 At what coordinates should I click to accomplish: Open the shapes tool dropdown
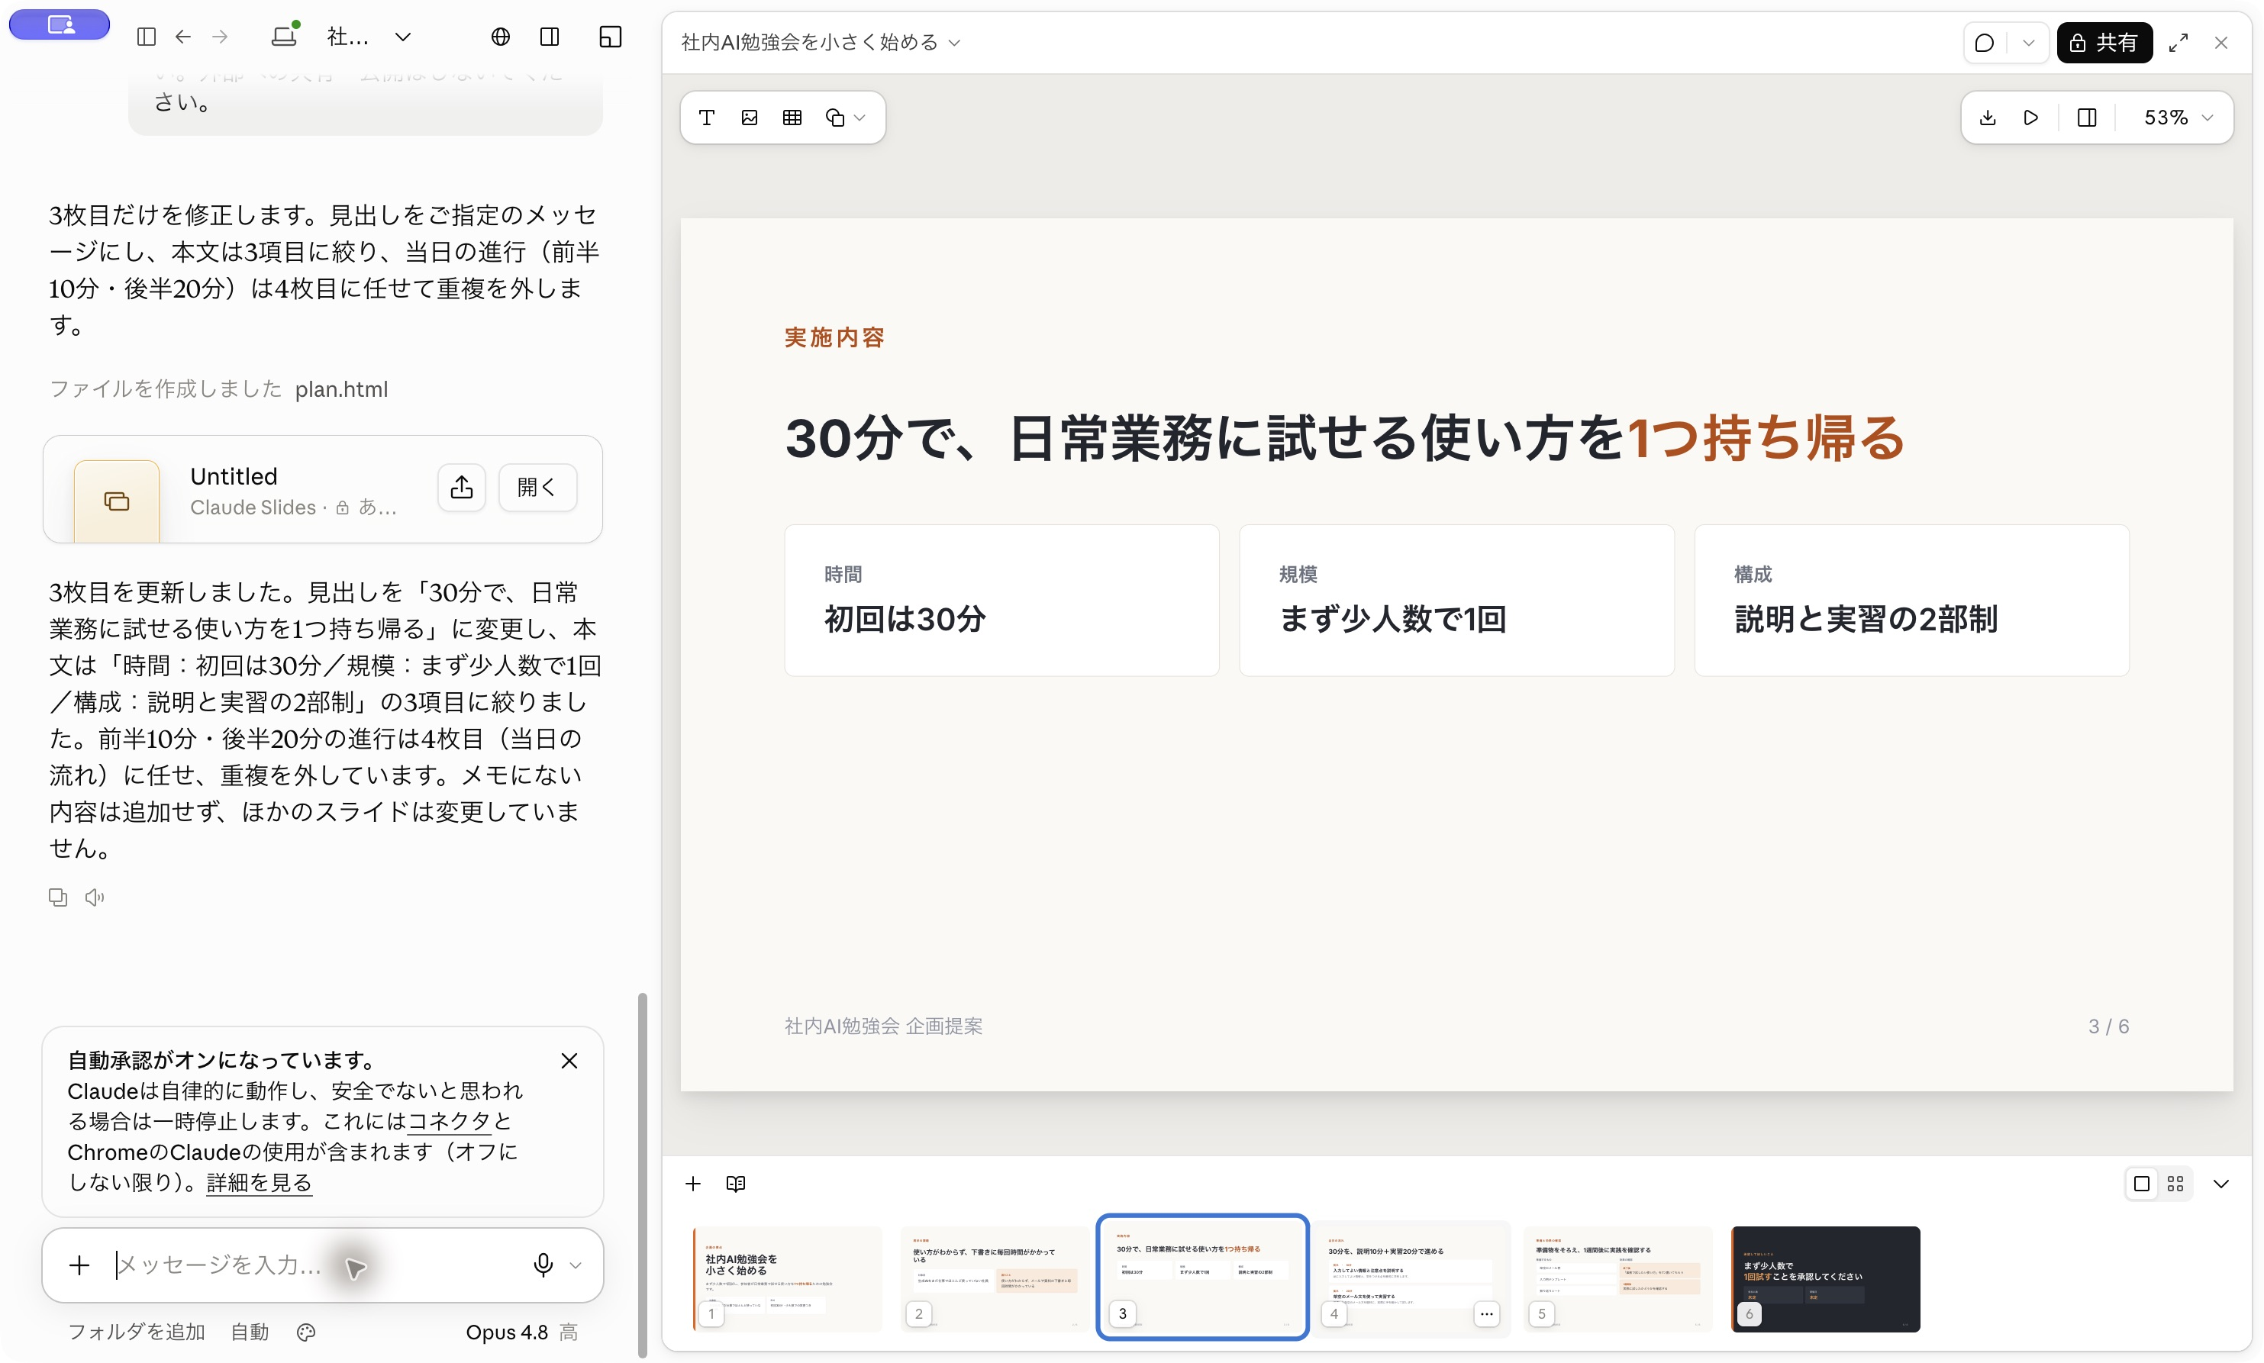pyautogui.click(x=845, y=118)
